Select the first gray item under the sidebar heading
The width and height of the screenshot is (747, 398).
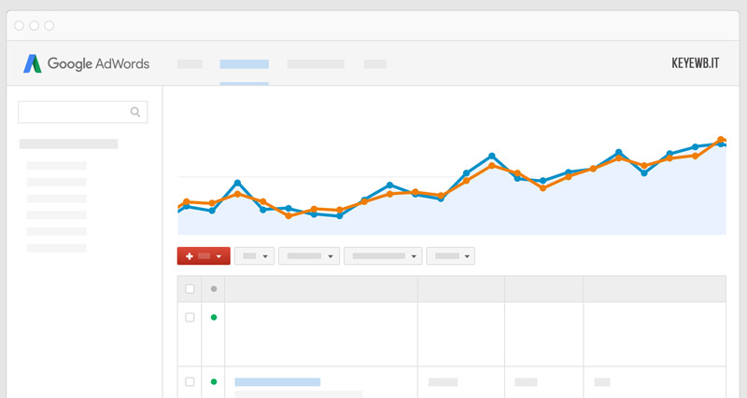(x=57, y=166)
